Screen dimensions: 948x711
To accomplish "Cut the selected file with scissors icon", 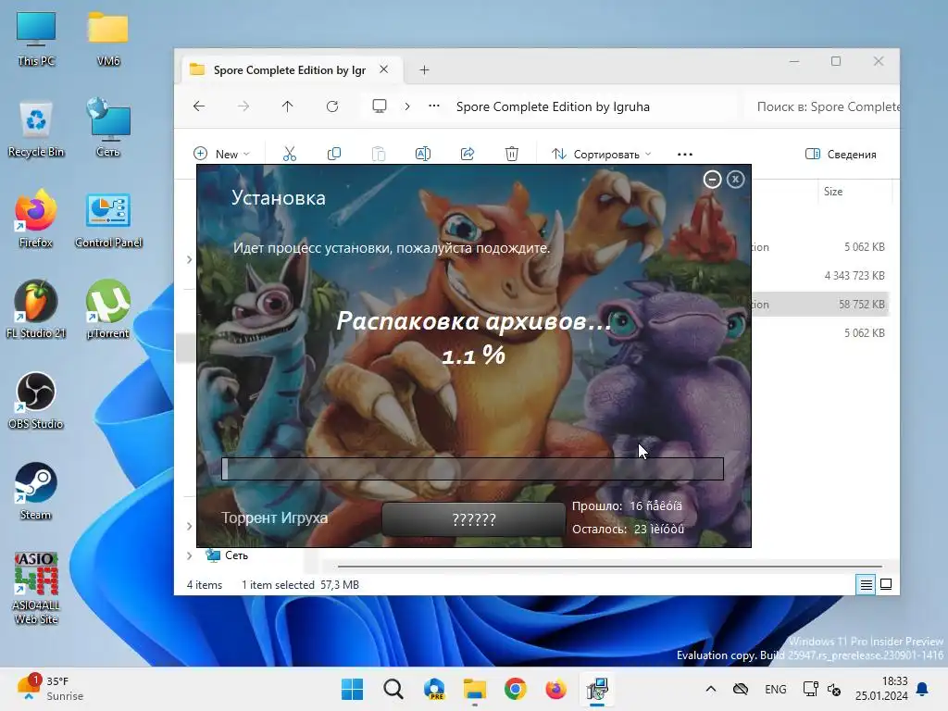I will point(290,155).
